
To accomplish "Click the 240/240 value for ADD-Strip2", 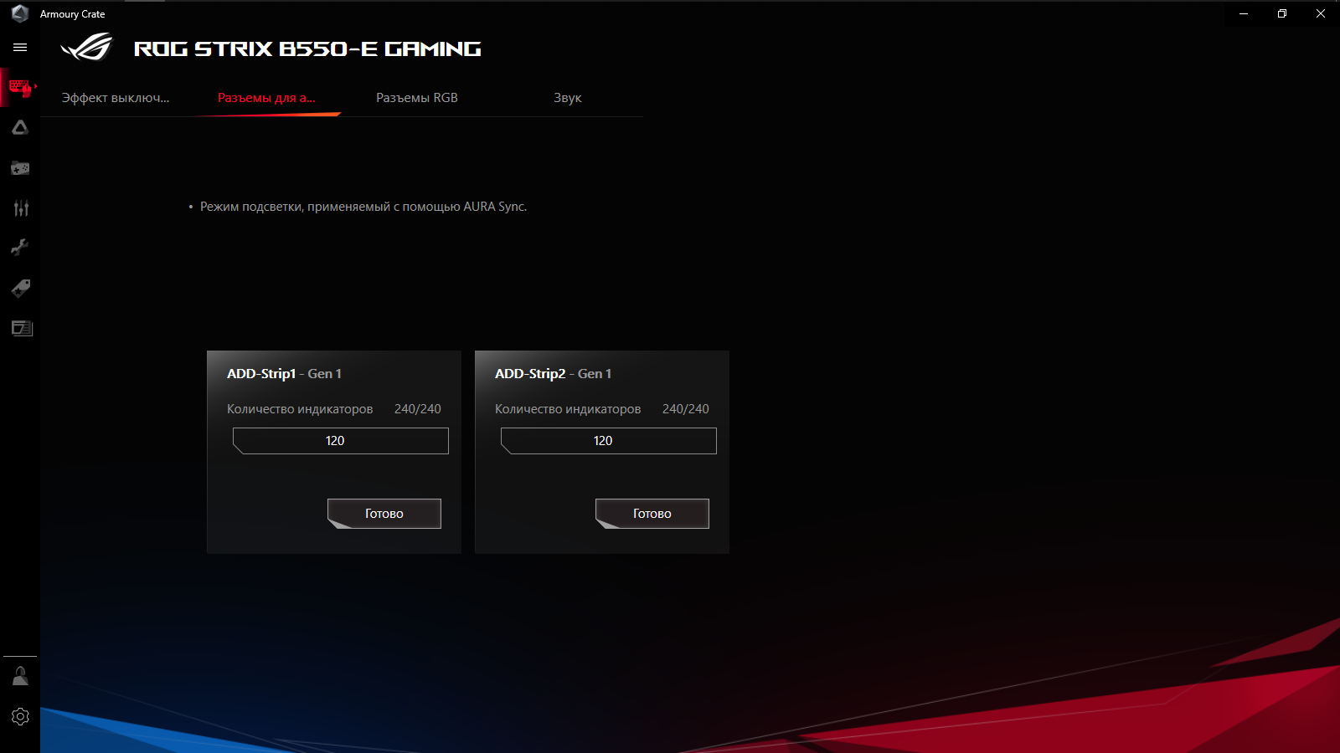I will click(x=686, y=409).
